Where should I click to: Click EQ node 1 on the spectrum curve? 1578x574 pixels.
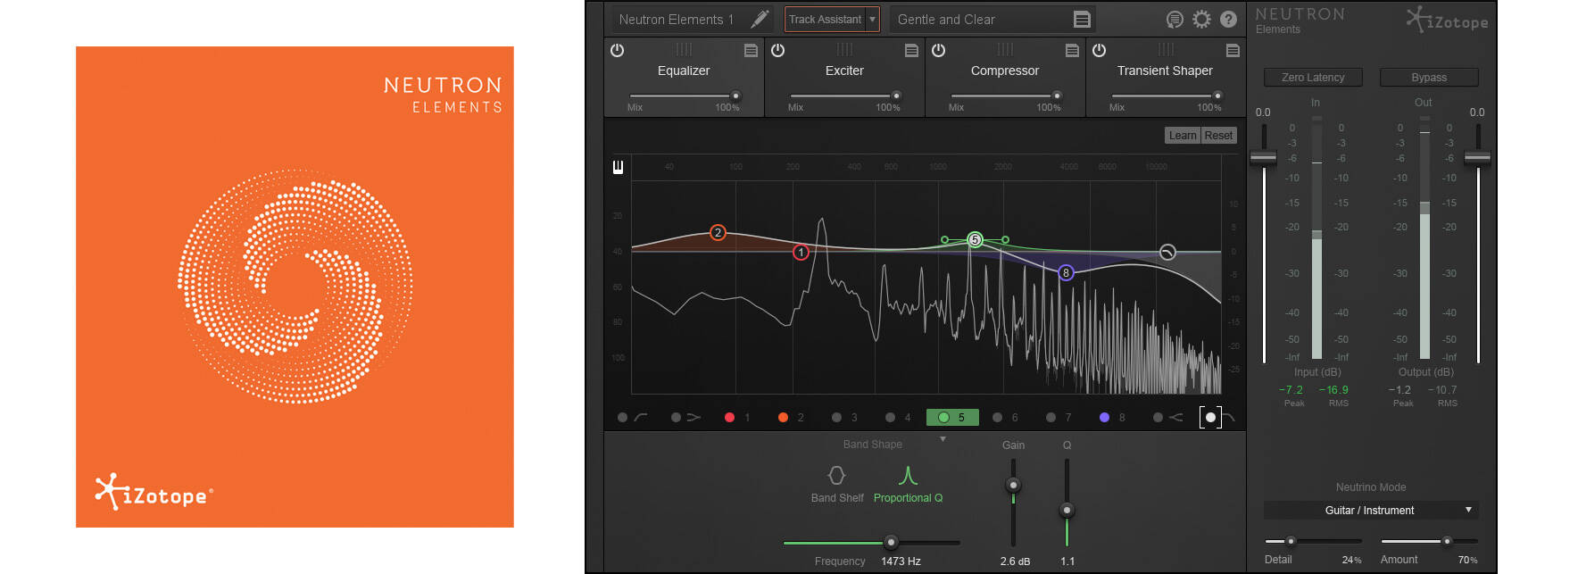point(801,253)
